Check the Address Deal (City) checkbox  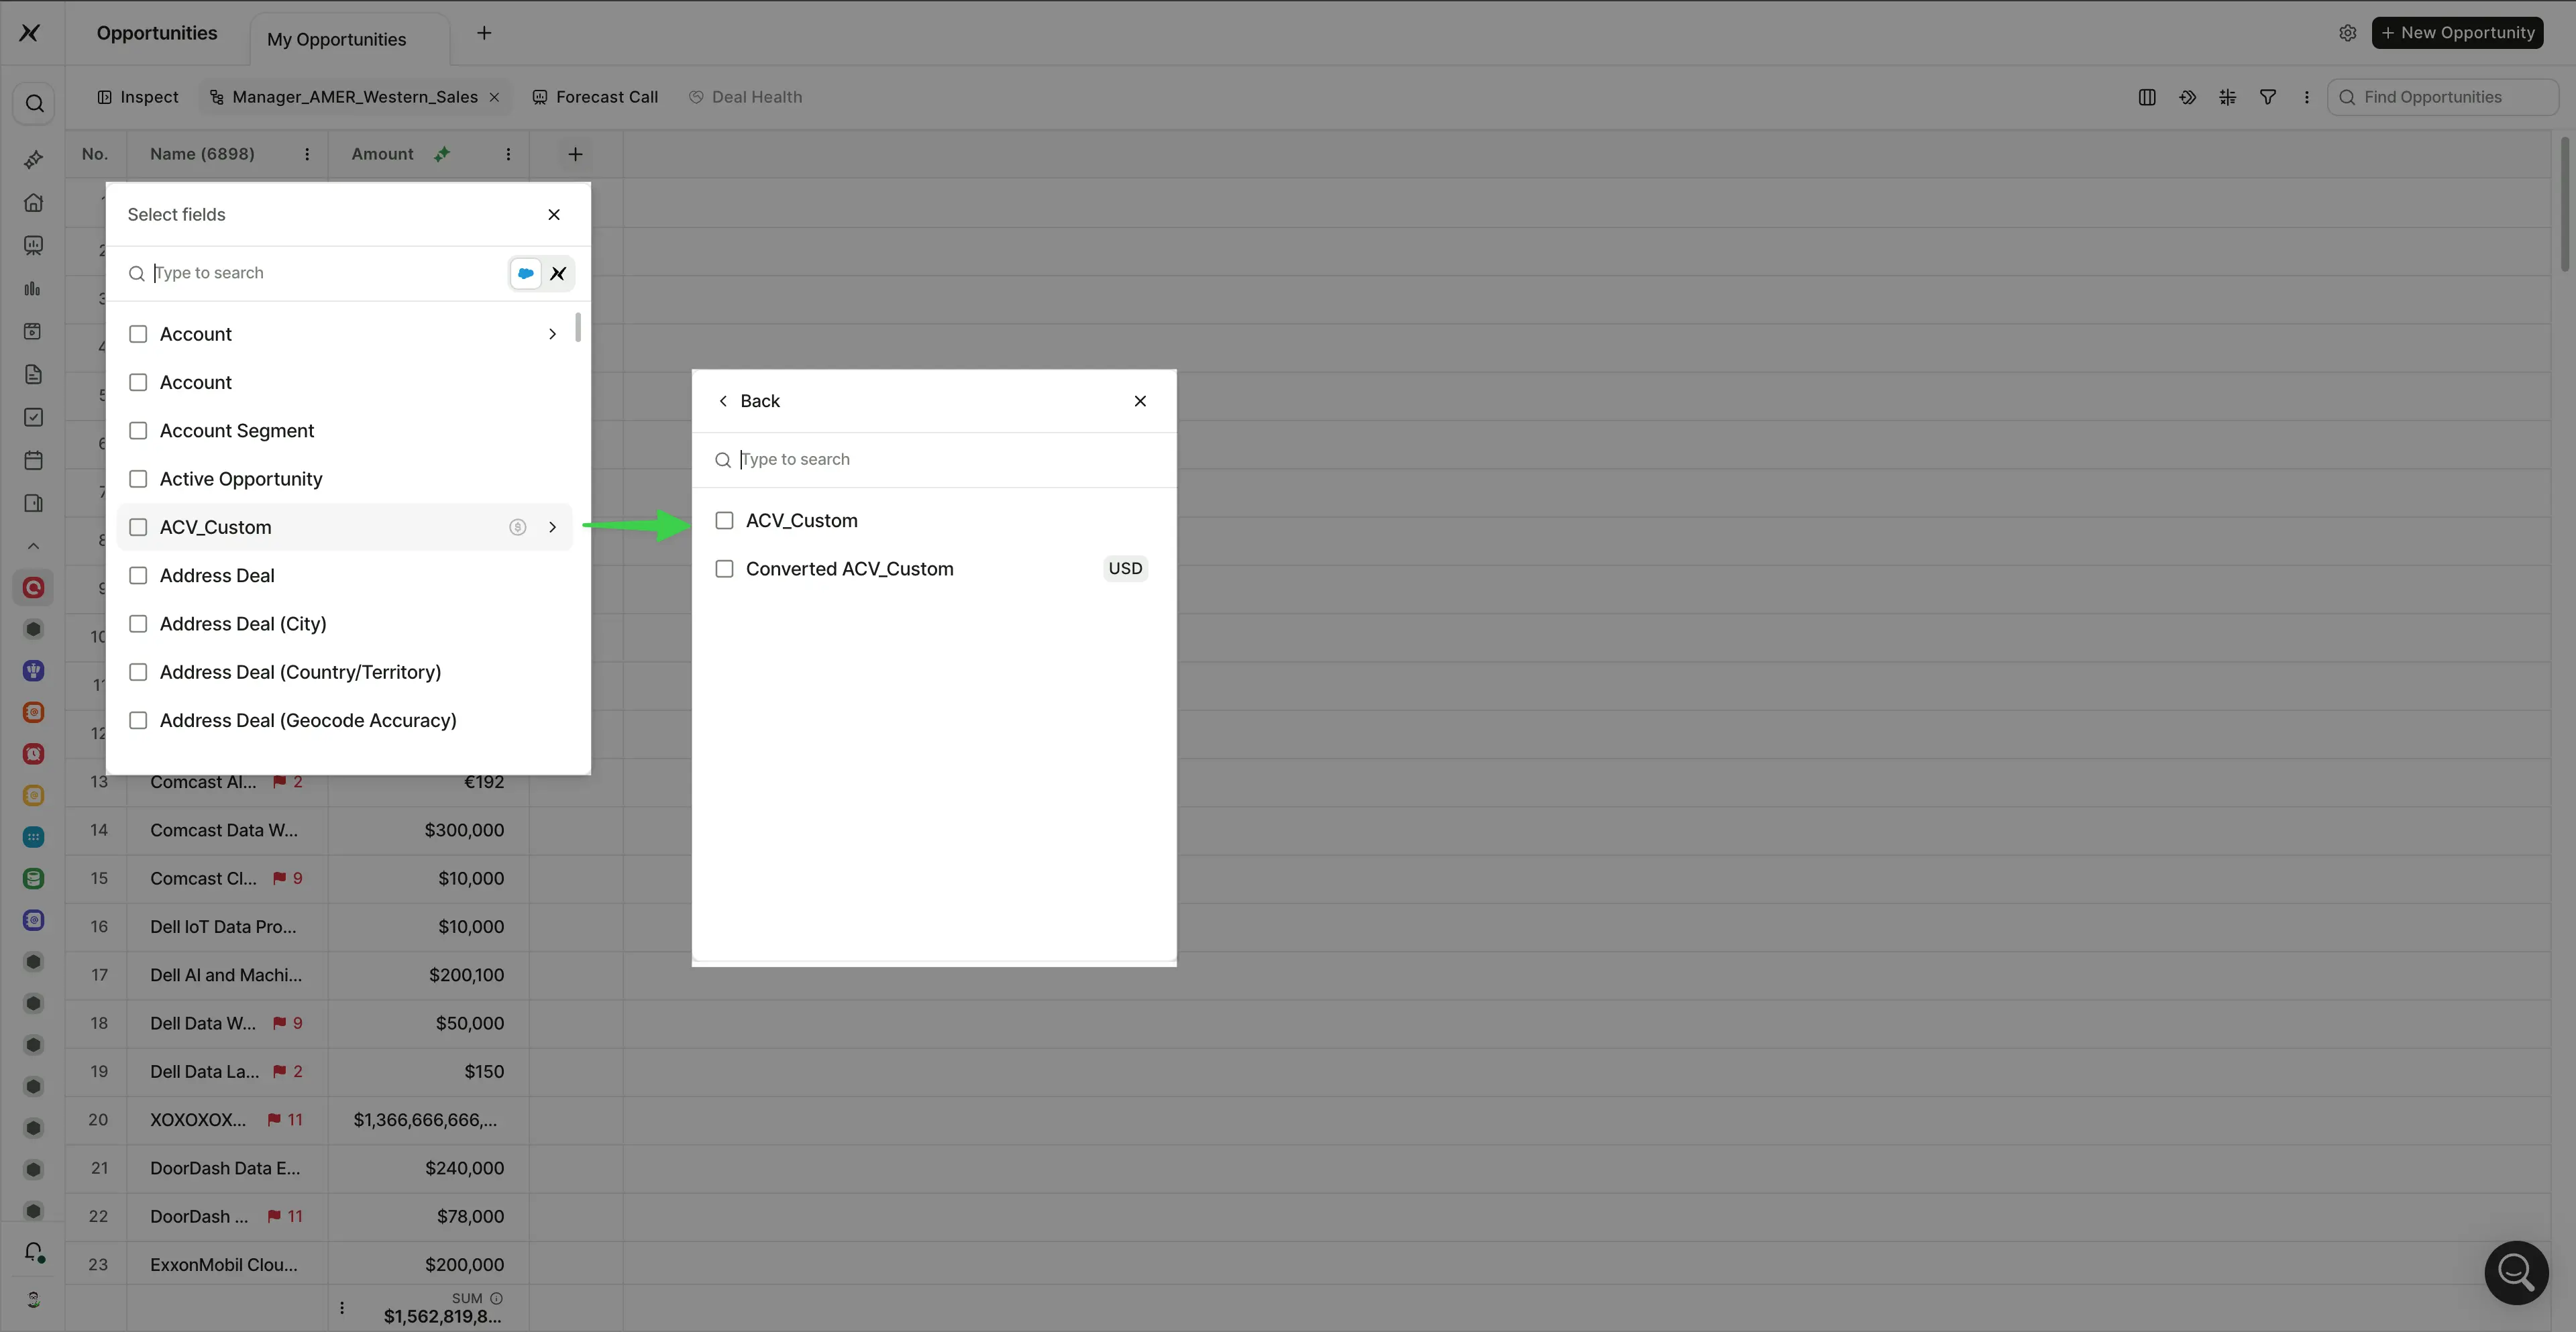138,624
